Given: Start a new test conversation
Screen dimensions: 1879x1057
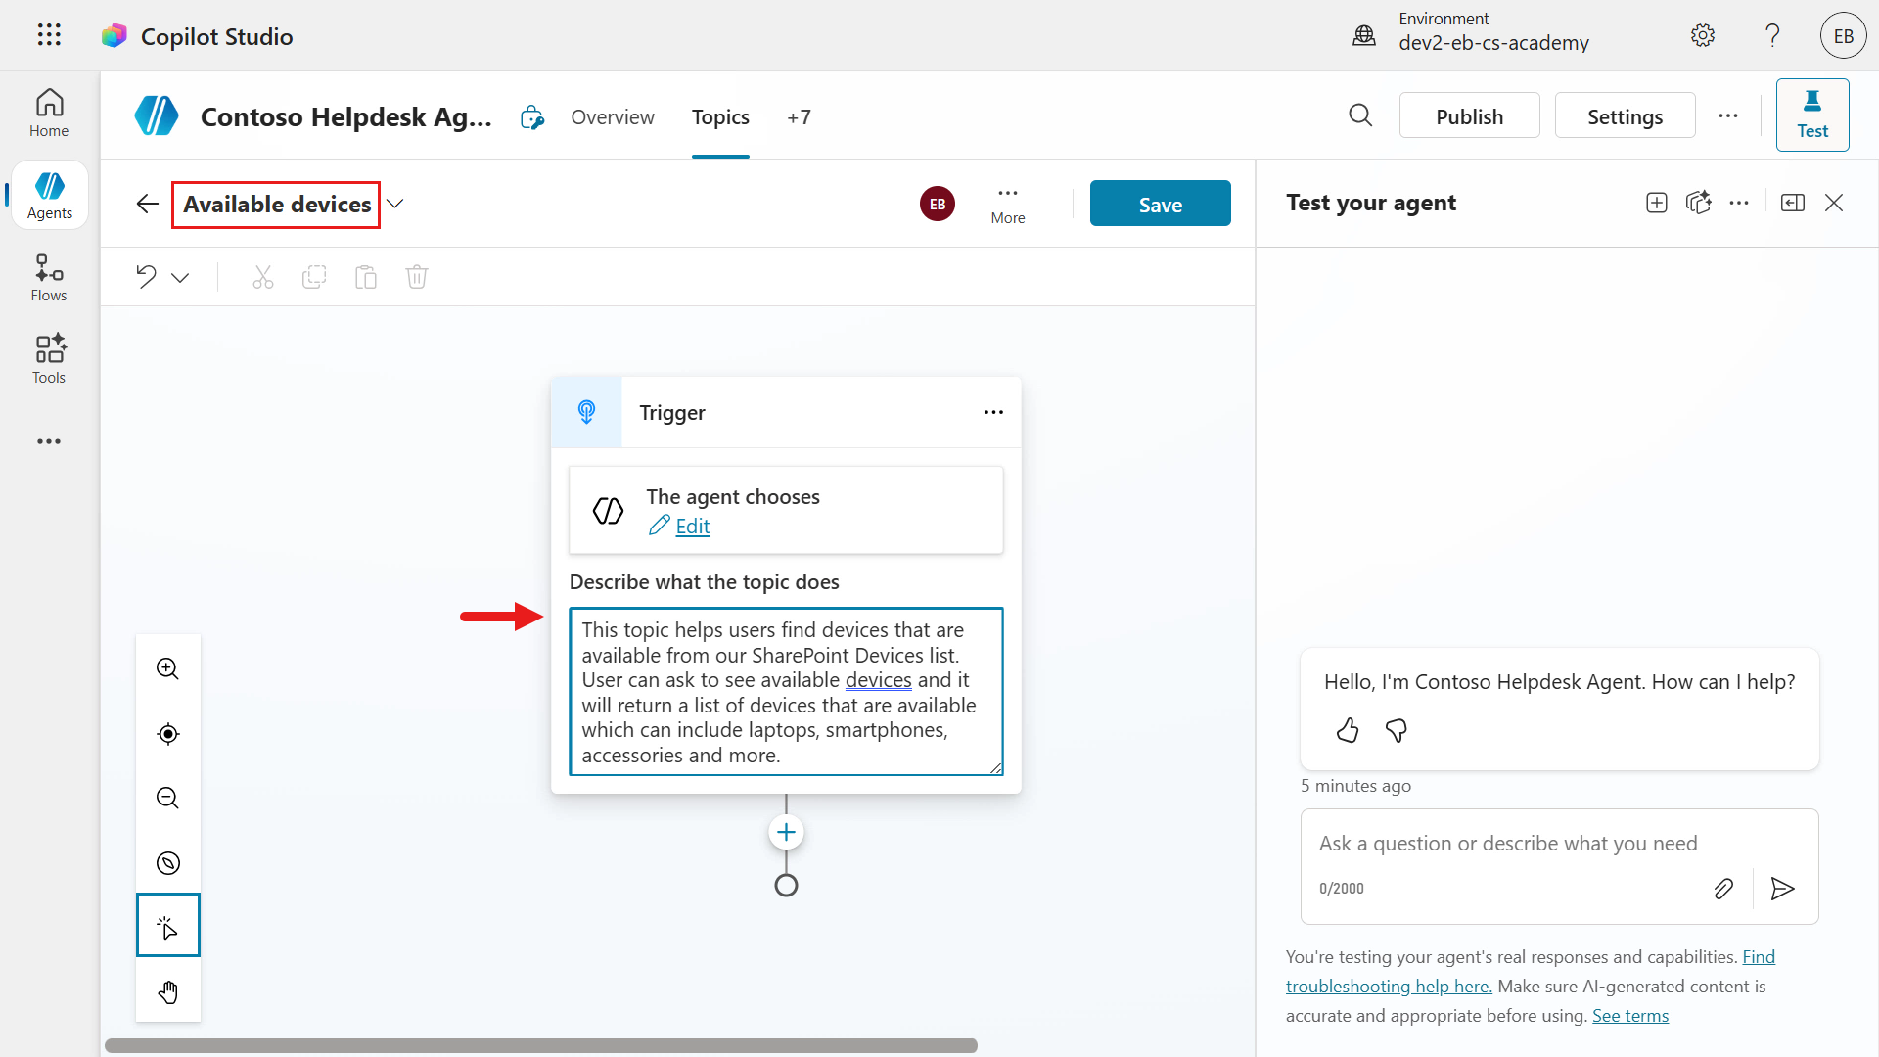Looking at the screenshot, I should coord(1656,203).
